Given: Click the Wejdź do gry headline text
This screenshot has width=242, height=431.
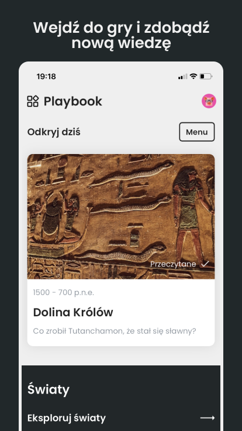Looking at the screenshot, I should click(121, 35).
